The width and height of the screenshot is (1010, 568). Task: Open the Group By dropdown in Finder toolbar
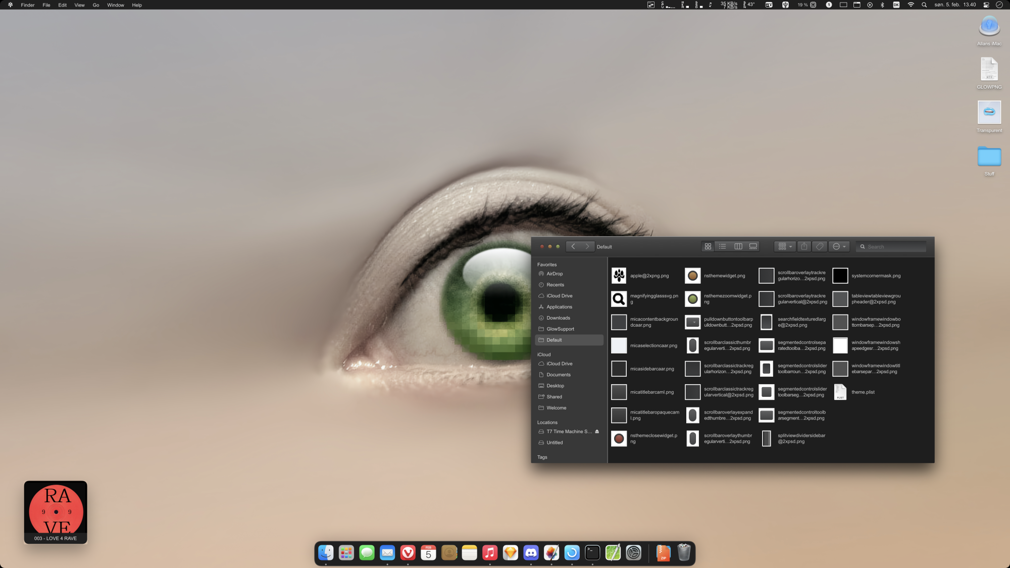(785, 246)
